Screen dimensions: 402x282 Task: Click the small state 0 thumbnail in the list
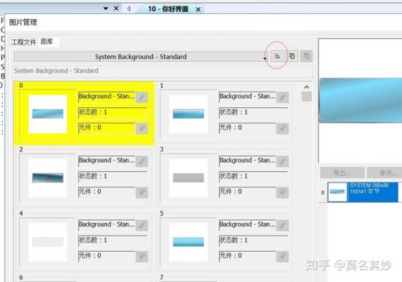[x=337, y=192]
